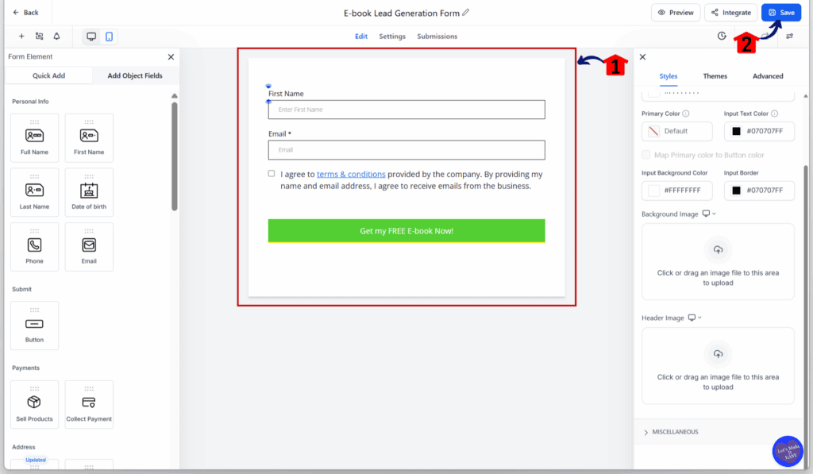Click the plus add-element icon in toolbar
The image size is (813, 474).
(21, 37)
